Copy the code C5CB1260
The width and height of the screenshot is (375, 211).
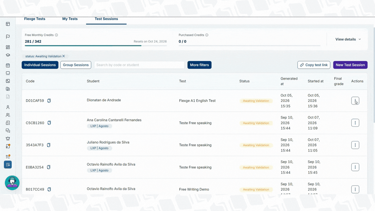click(x=49, y=123)
